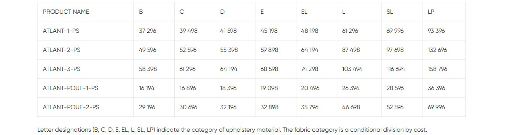
Task: Select the ATLANT-POUF-1-PS row label
Action: click(70, 88)
